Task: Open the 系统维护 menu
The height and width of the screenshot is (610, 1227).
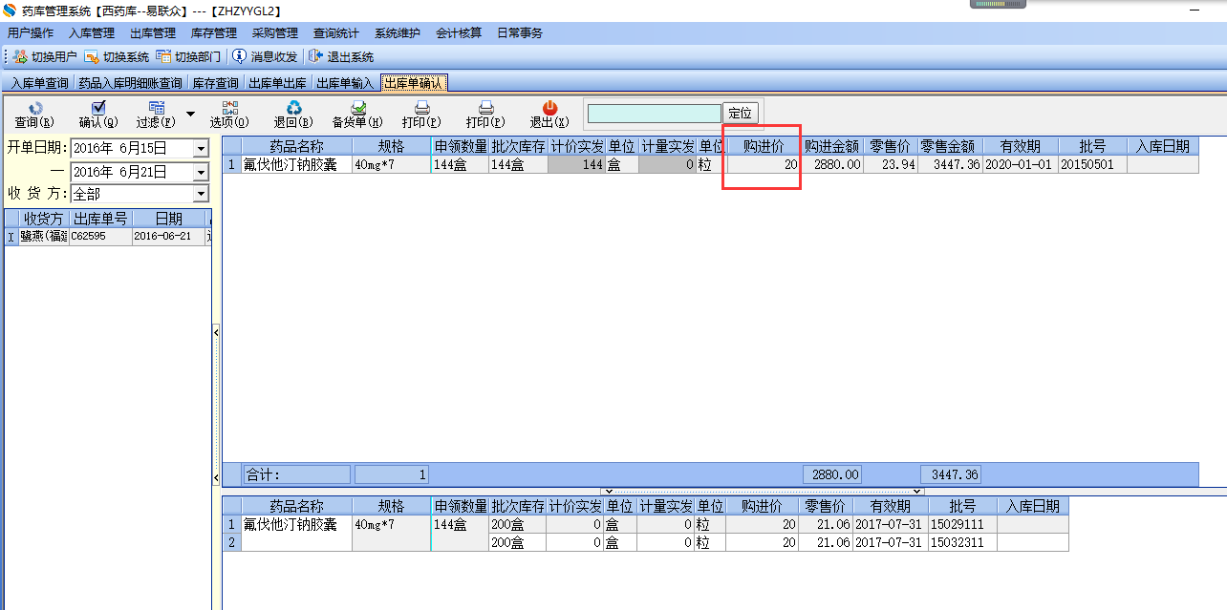Action: (x=398, y=33)
